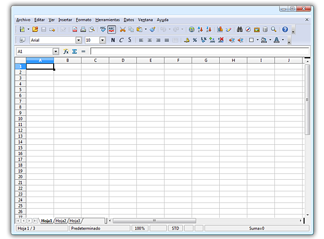The width and height of the screenshot is (324, 239).
Task: Open the Formato menu
Action: pos(84,20)
